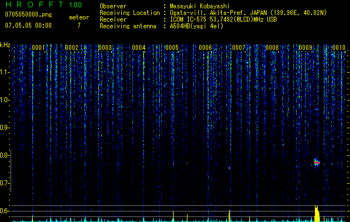Click the 0.6 kHz axis tick label
Screen dimensions: 350x222
[x=4, y=211]
